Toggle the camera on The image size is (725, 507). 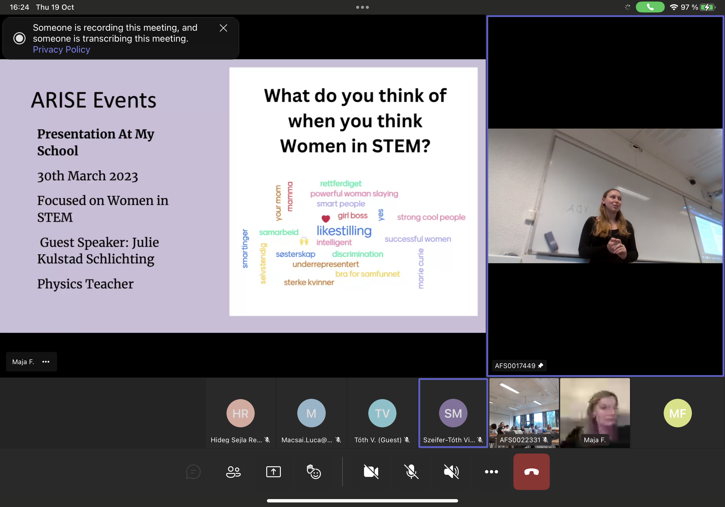(371, 472)
